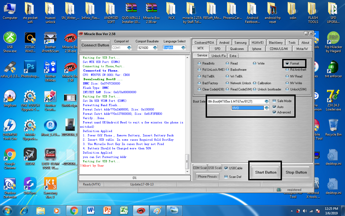This screenshot has height=216, width=345.
Task: Open Microsoft Word from the taskbar
Action: pos(91,210)
